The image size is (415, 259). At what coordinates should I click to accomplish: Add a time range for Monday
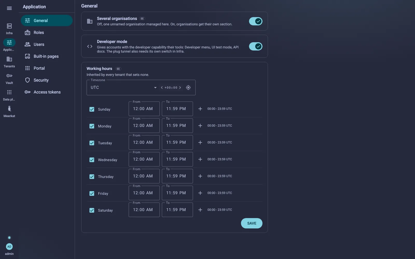tap(200, 126)
